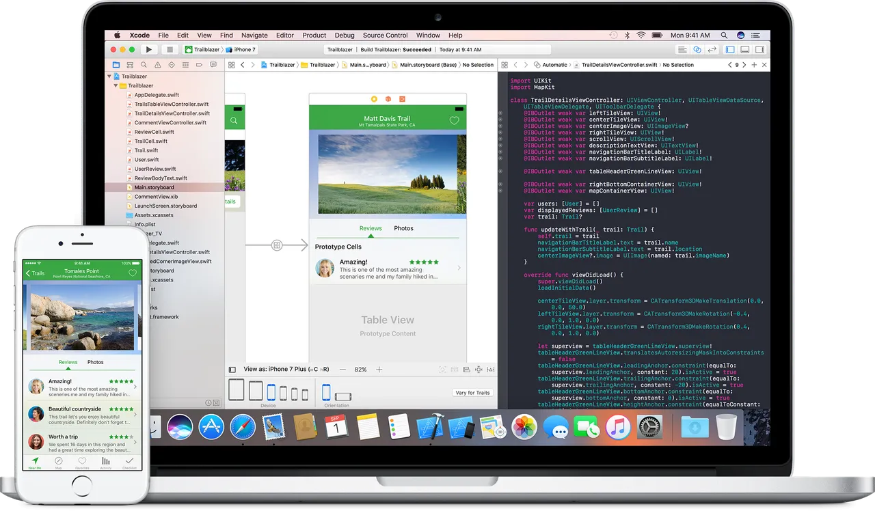Switch to Reviews tab in storyboard scene
The height and width of the screenshot is (511, 875).
click(x=371, y=228)
